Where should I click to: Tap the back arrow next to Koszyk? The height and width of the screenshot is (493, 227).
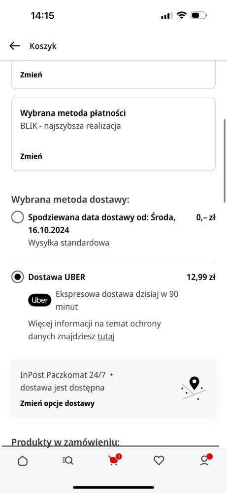(15, 46)
